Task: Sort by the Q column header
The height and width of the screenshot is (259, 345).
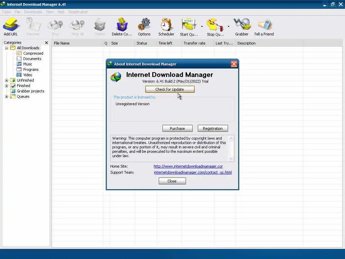Action: (106, 43)
